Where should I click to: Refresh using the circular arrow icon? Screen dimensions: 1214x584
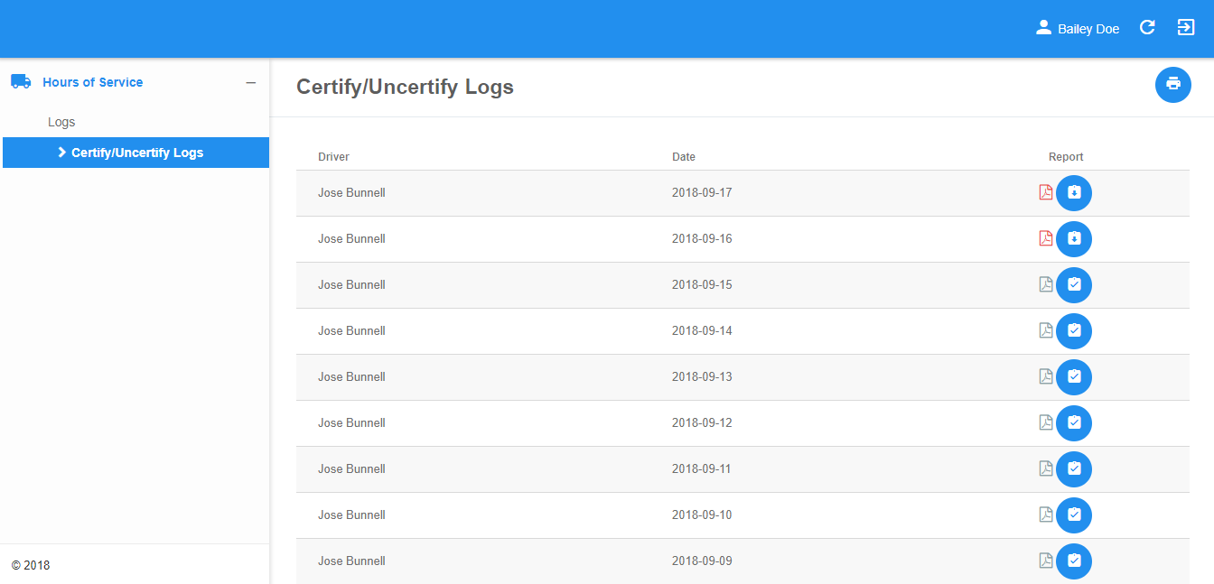1147,28
